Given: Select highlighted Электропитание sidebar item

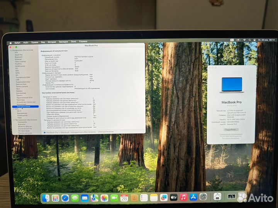Looking at the screenshot, I should (x=25, y=106).
